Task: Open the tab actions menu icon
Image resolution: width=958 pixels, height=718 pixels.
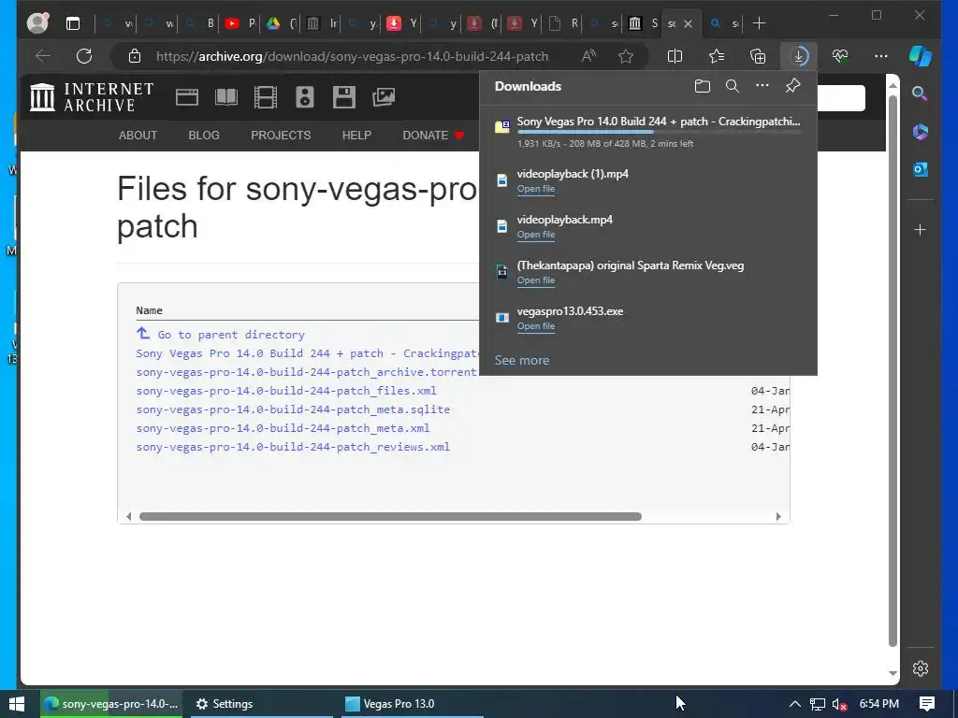Action: point(73,23)
